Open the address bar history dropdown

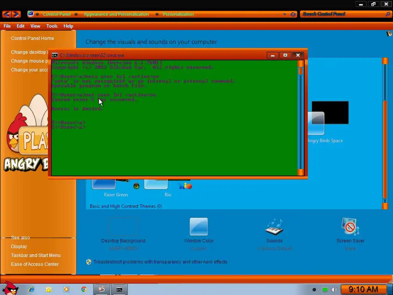pos(284,14)
